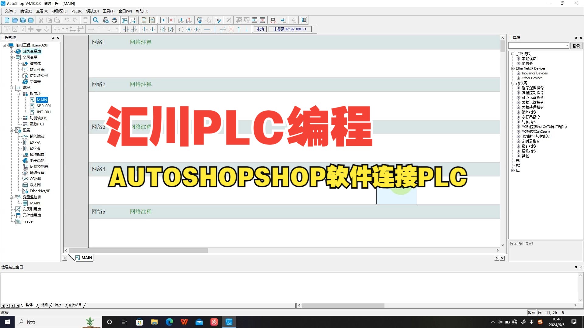Collapse the 配置 node
The height and width of the screenshot is (328, 584).
tap(11, 130)
